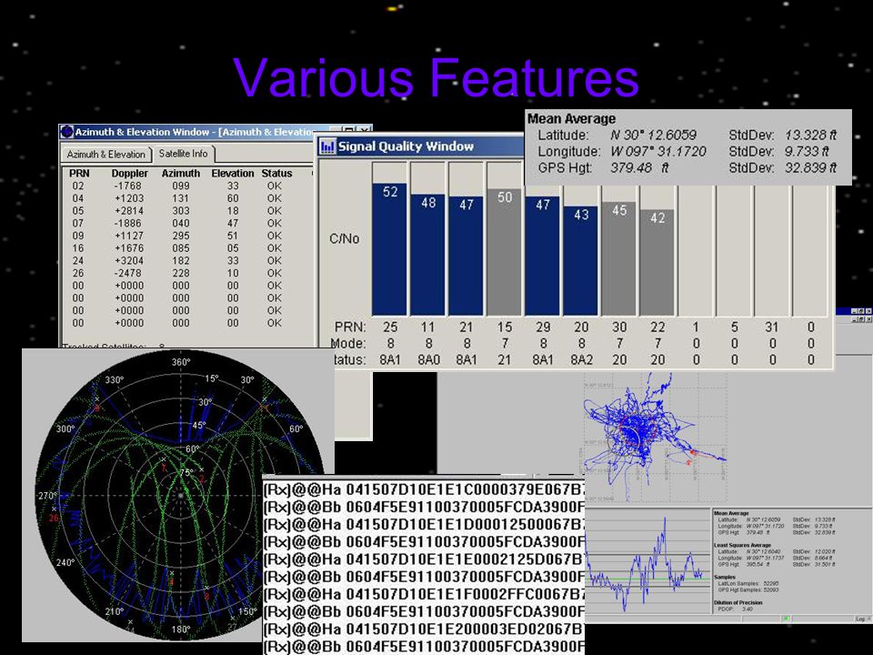Click the signal bar labeled 52
This screenshot has width=873, height=655.
390,249
